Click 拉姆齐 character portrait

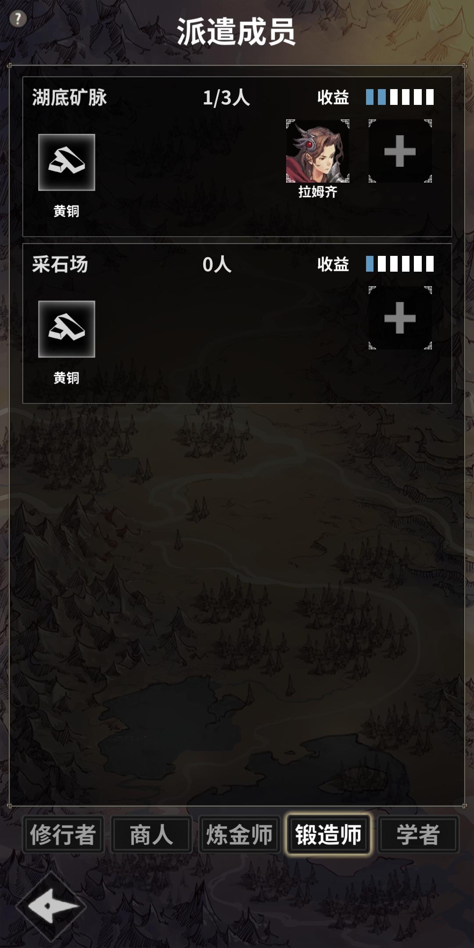[x=318, y=151]
